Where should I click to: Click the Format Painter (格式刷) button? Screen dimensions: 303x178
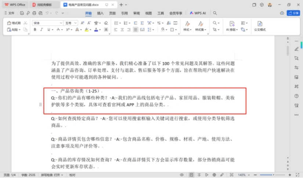pos(14,23)
